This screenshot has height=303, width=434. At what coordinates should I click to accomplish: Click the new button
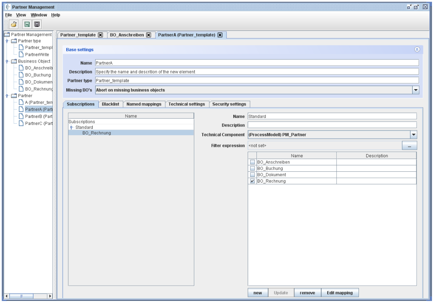click(x=258, y=293)
